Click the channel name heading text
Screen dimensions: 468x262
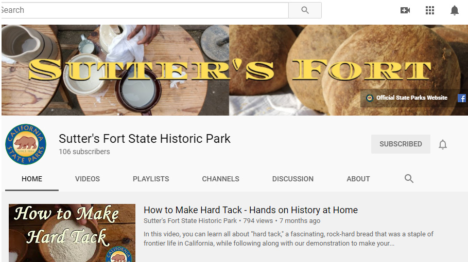click(x=145, y=139)
